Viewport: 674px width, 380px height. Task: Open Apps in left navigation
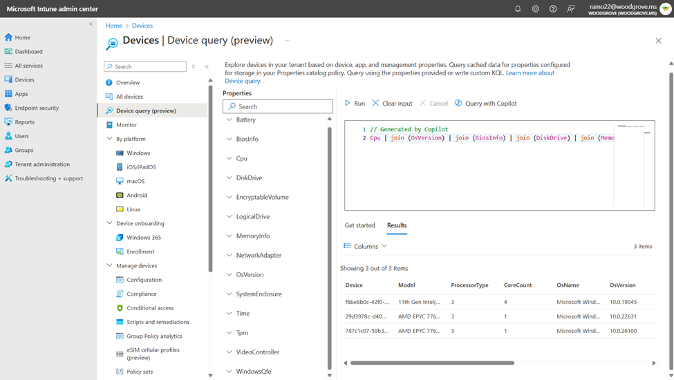(21, 93)
